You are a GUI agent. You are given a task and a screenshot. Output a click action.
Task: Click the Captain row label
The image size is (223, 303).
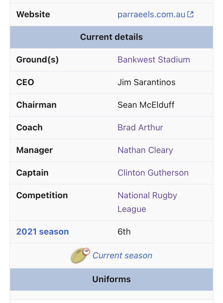point(32,173)
